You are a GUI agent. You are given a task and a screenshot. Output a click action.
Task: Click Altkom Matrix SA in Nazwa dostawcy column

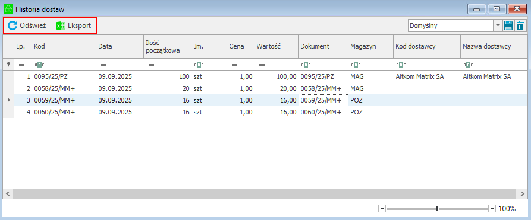486,76
